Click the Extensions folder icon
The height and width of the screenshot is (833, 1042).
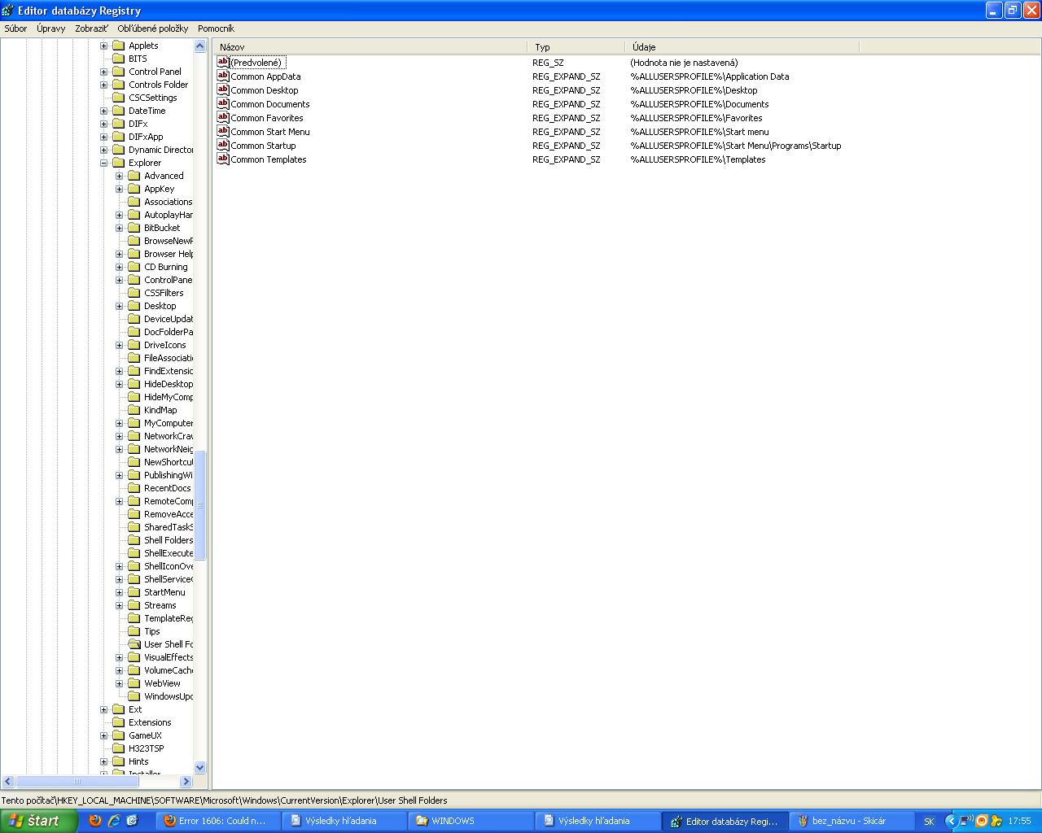tap(119, 722)
